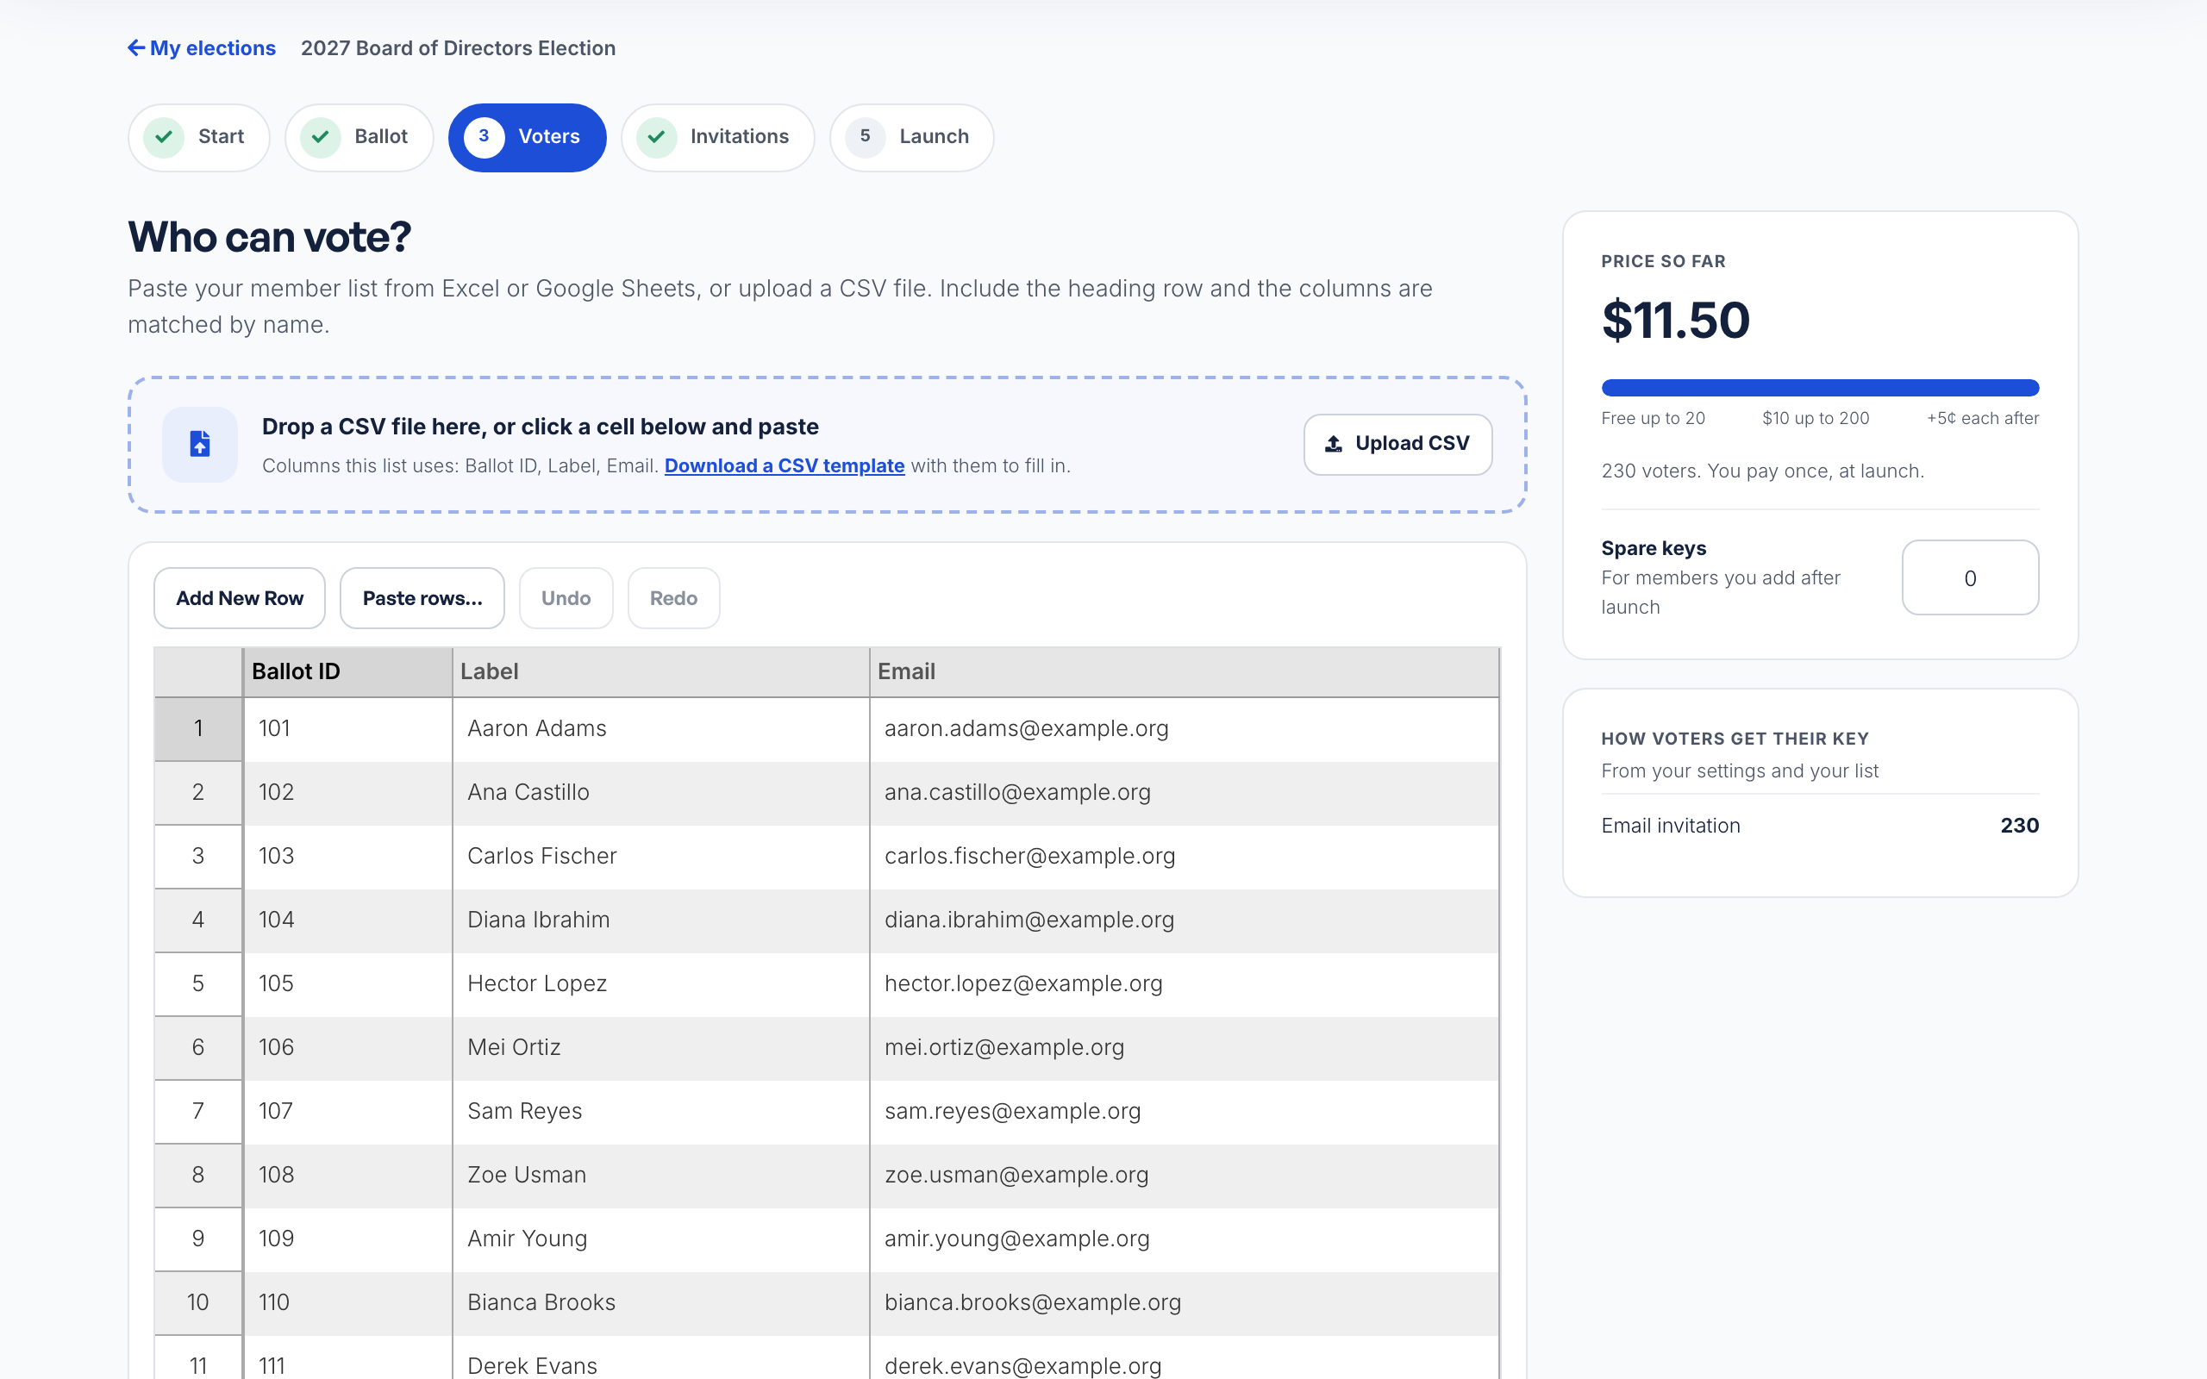The image size is (2207, 1379).
Task: Focus the Spare keys number field
Action: tap(1970, 577)
